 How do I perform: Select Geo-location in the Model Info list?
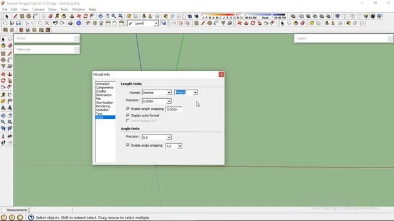105,103
